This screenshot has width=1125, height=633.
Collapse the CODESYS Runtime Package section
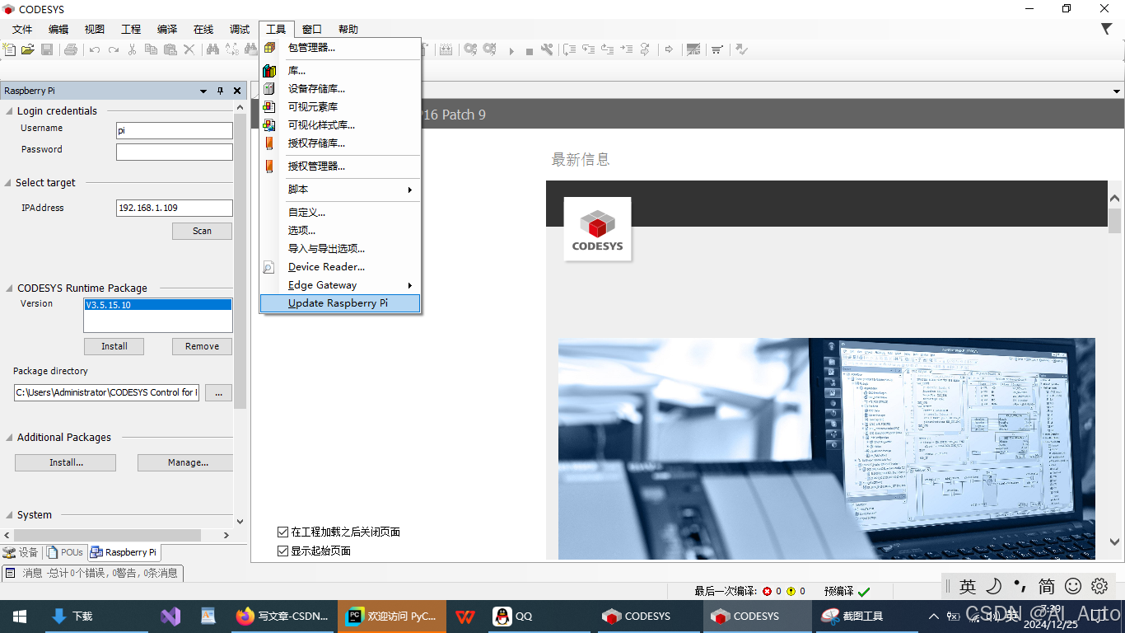pyautogui.click(x=9, y=288)
